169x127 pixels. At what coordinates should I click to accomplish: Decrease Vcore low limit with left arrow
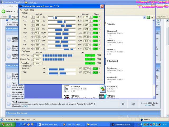(x=32, y=17)
